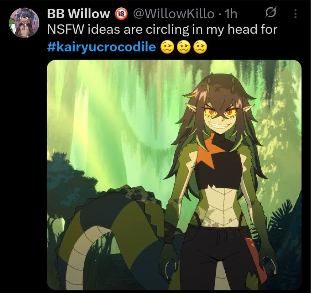
Task: Open the @WillowKillo handle link
Action: (x=174, y=14)
